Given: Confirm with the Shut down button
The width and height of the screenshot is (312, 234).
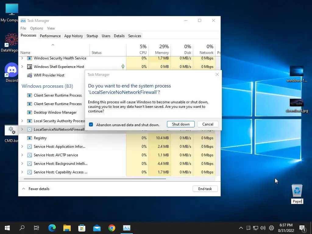Looking at the screenshot, I should click(181, 124).
